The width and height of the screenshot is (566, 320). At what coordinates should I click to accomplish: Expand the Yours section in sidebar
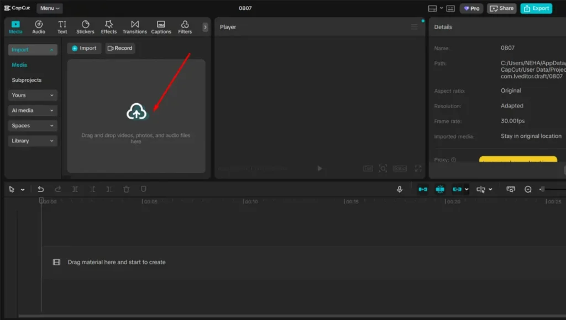click(x=33, y=95)
